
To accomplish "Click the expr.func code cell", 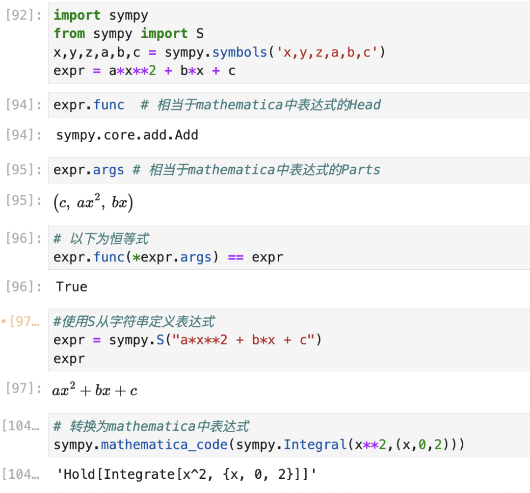I will point(289,104).
